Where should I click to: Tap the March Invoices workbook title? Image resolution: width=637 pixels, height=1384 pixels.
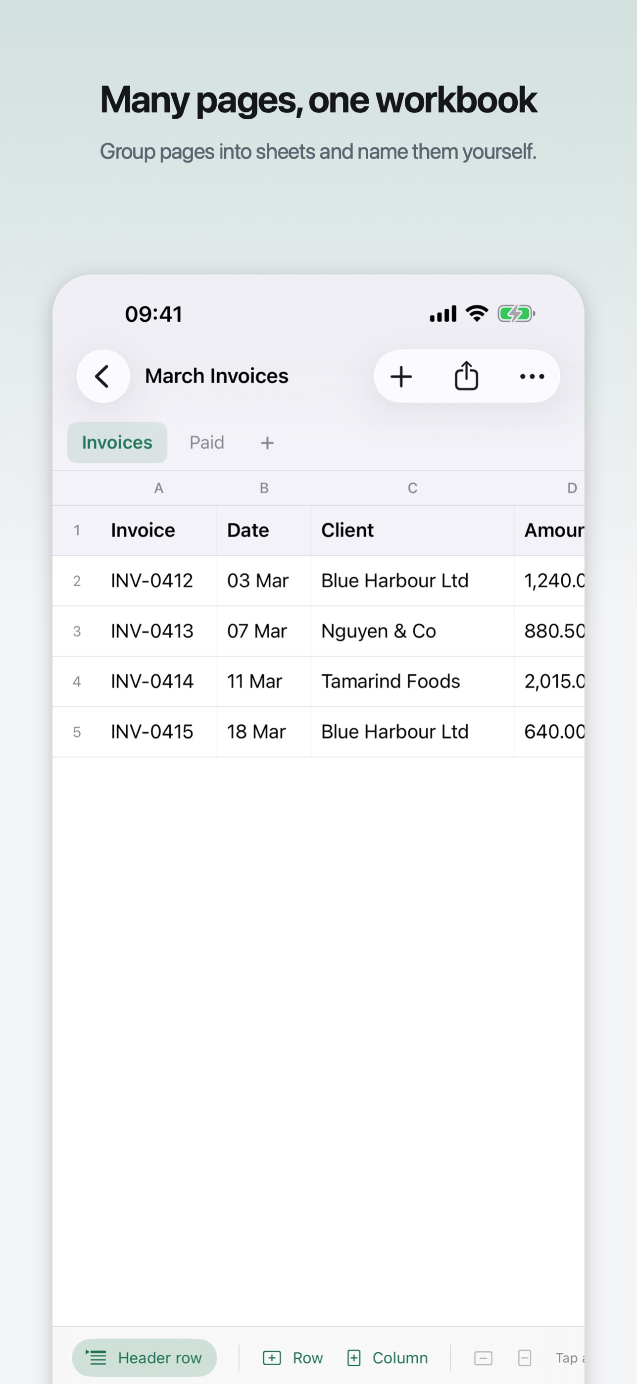pos(216,376)
